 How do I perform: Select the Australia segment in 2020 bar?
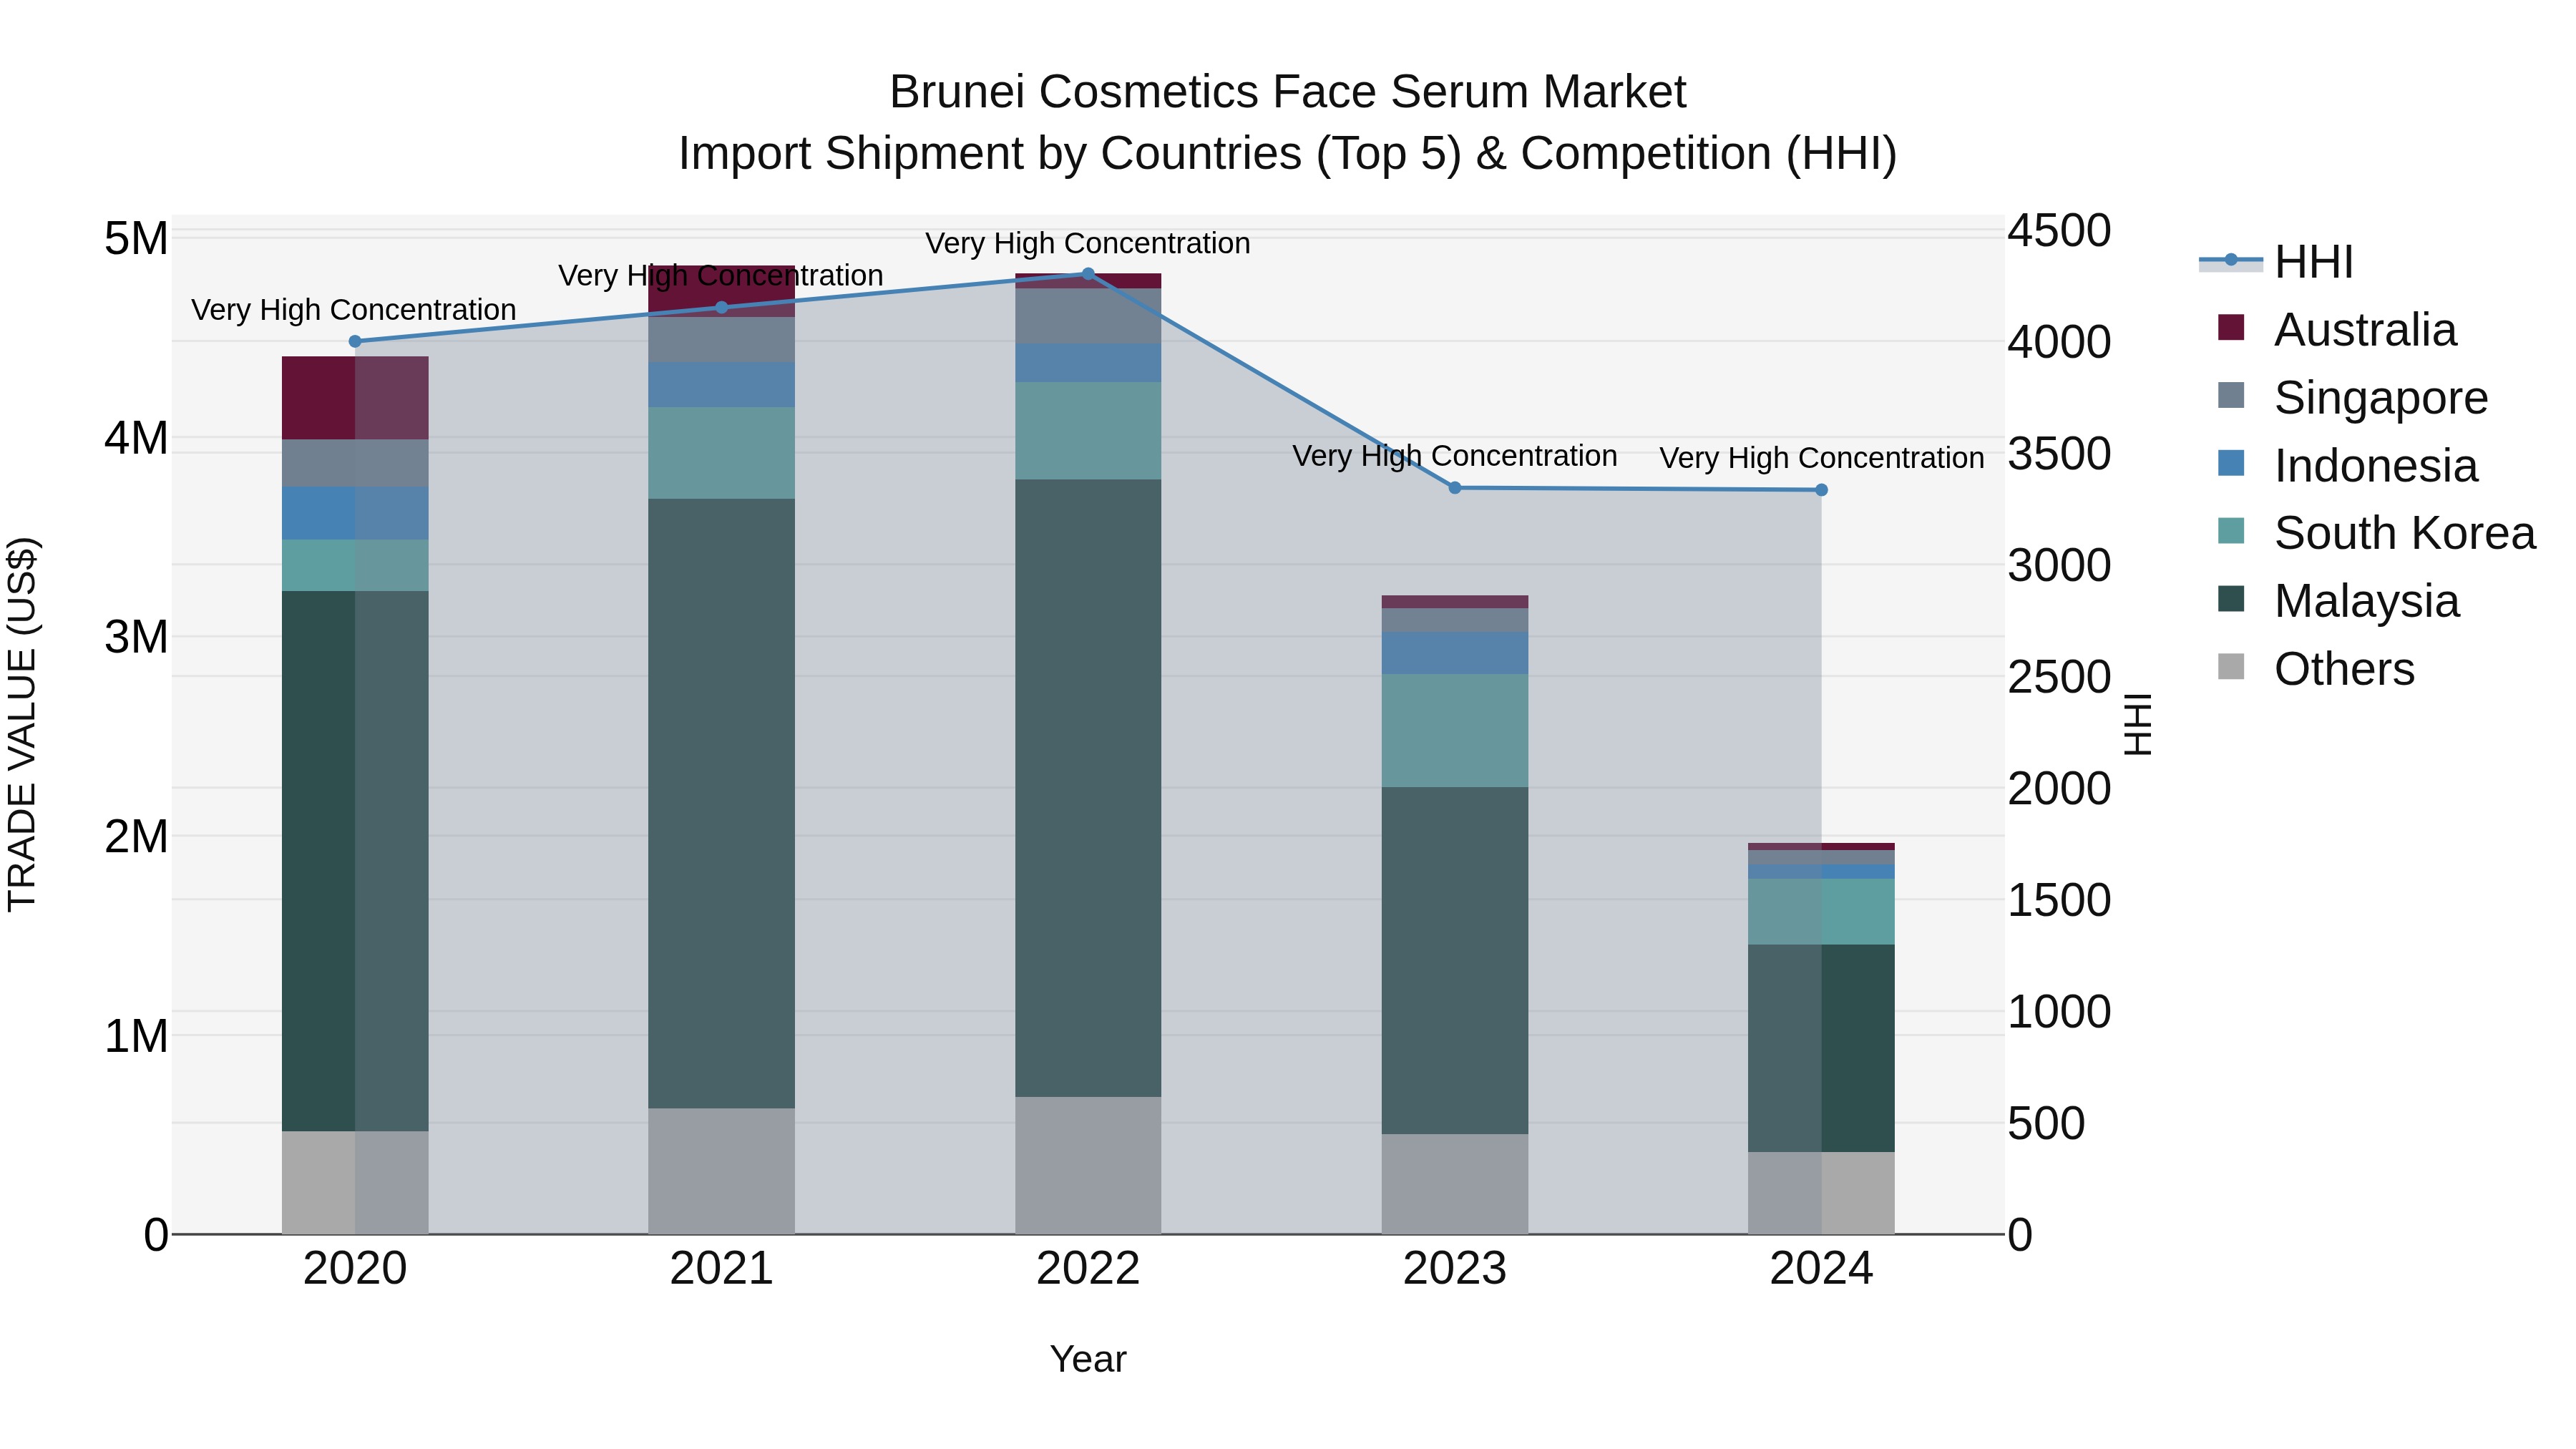click(x=355, y=398)
